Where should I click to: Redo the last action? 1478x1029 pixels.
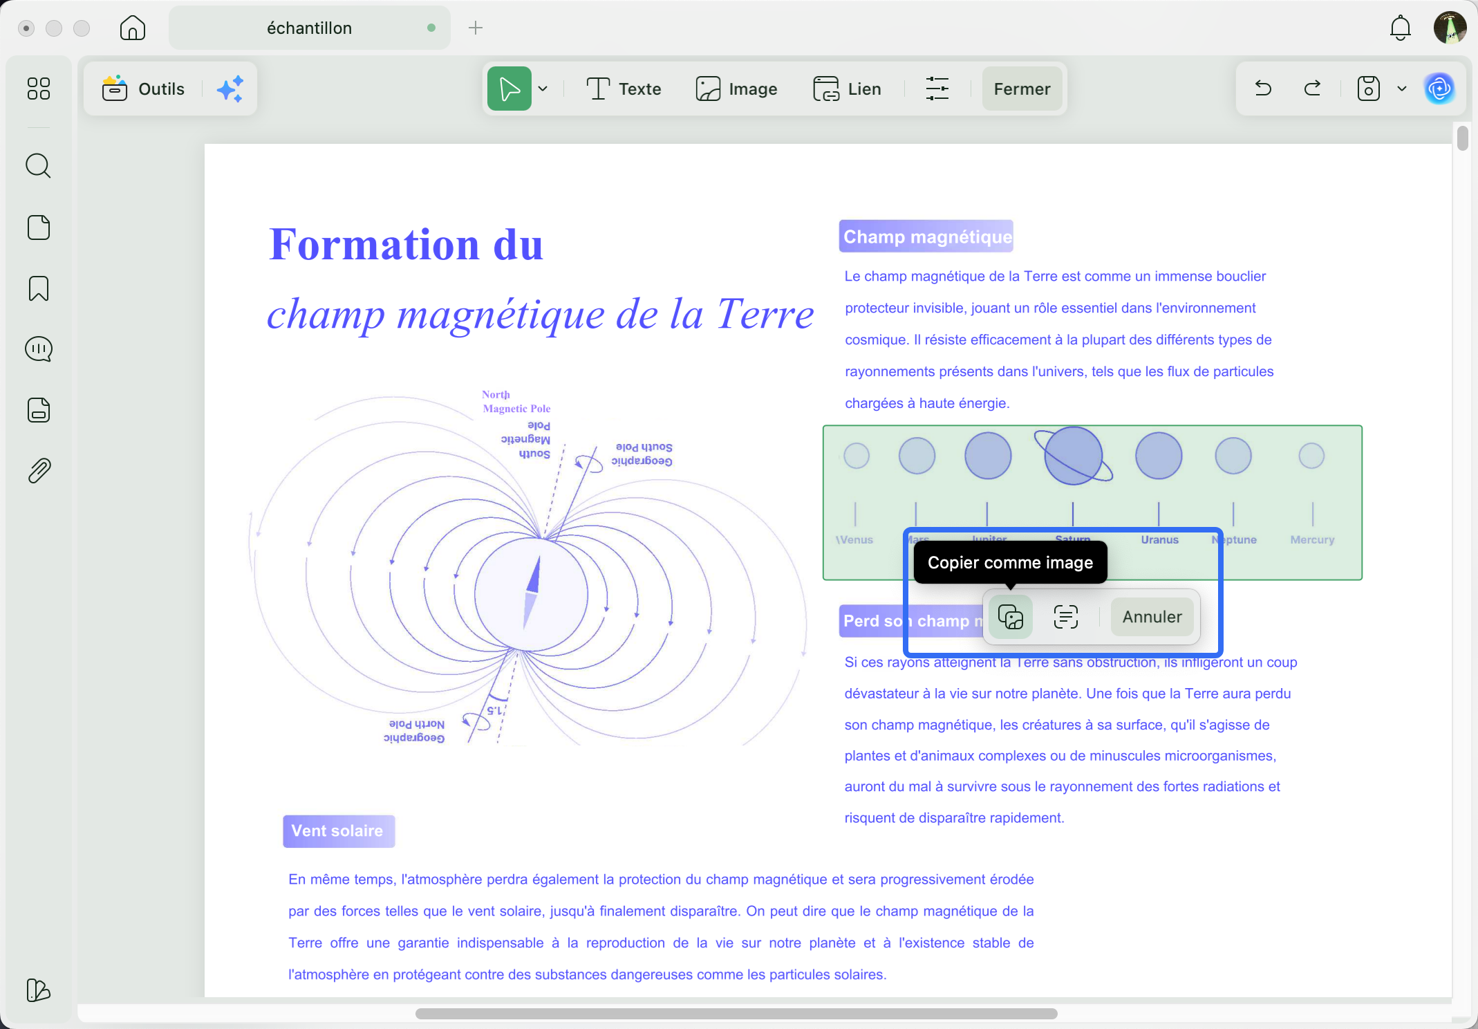point(1312,89)
